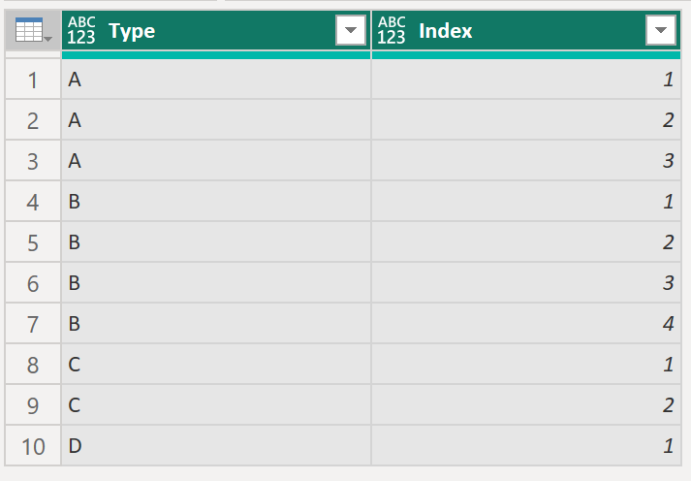Open the Type column filter dropdown
The image size is (691, 481).
tap(351, 30)
